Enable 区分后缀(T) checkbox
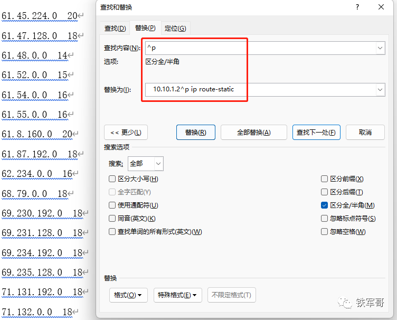Screen dimensions: 397x320 click(x=324, y=192)
